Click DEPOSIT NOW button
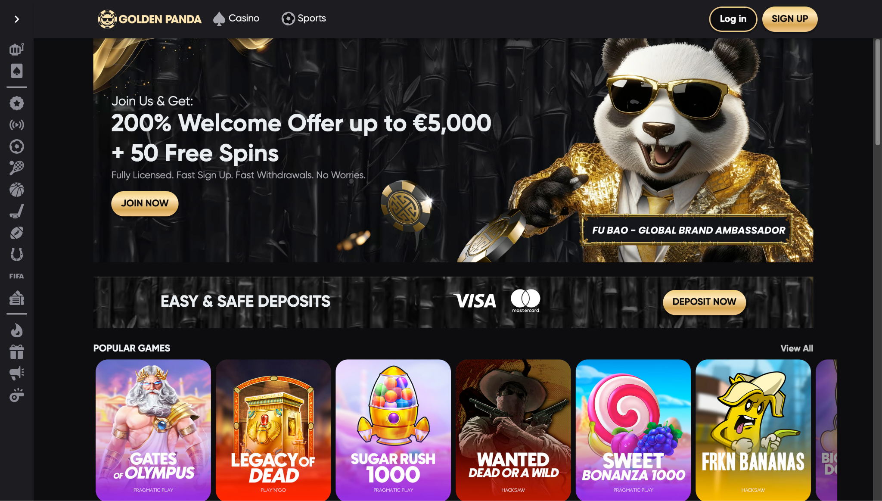This screenshot has width=882, height=501. 704,302
